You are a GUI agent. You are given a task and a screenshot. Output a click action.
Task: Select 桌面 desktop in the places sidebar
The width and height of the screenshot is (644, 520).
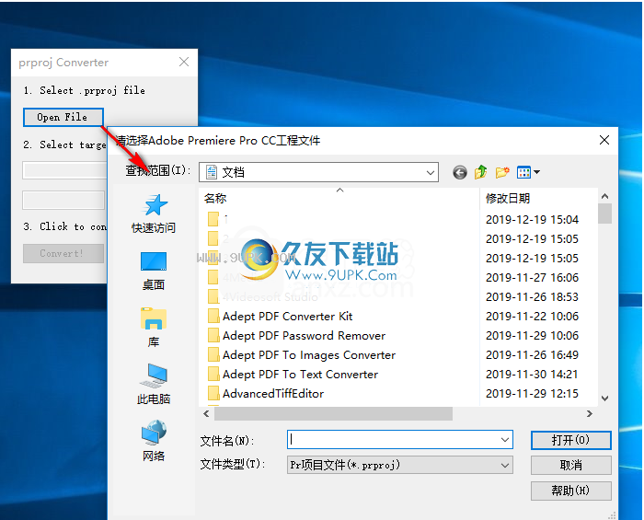click(x=154, y=272)
